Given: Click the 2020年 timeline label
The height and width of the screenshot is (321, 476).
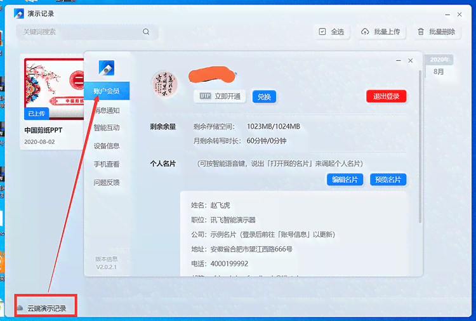Looking at the screenshot, I should tap(439, 60).
